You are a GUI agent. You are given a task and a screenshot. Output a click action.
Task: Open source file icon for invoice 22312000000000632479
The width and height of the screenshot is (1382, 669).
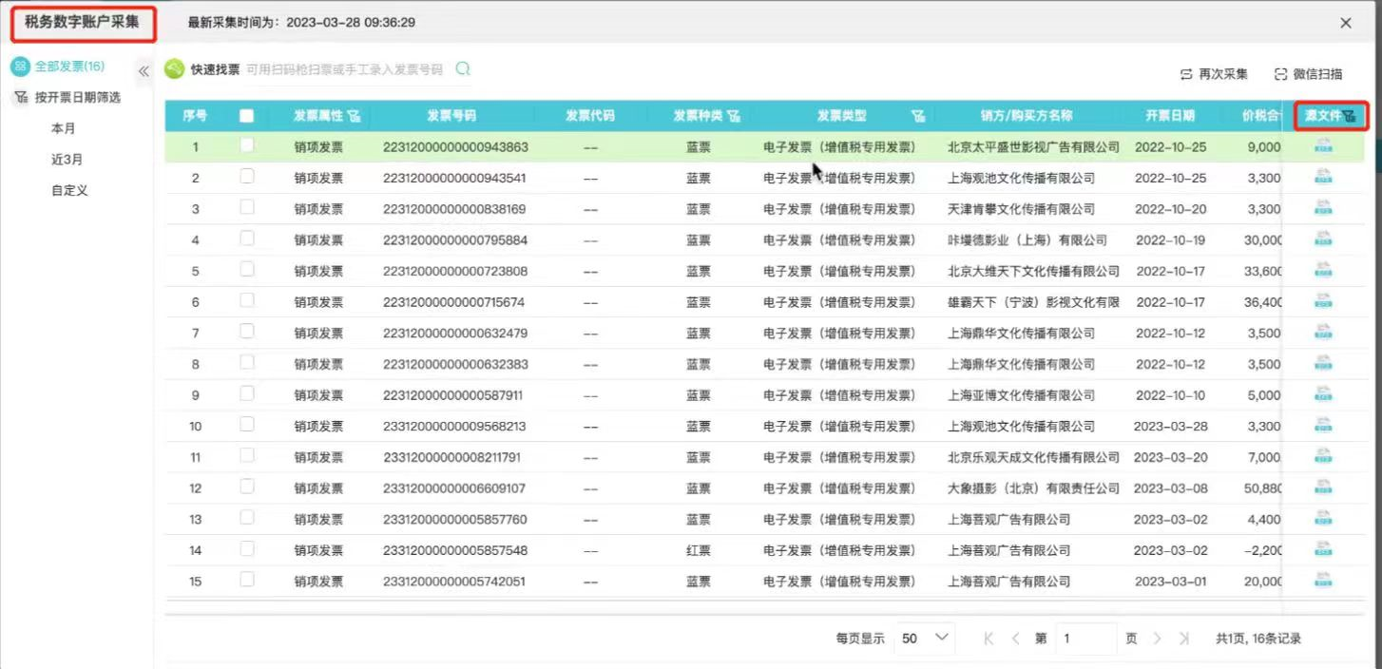(1323, 333)
